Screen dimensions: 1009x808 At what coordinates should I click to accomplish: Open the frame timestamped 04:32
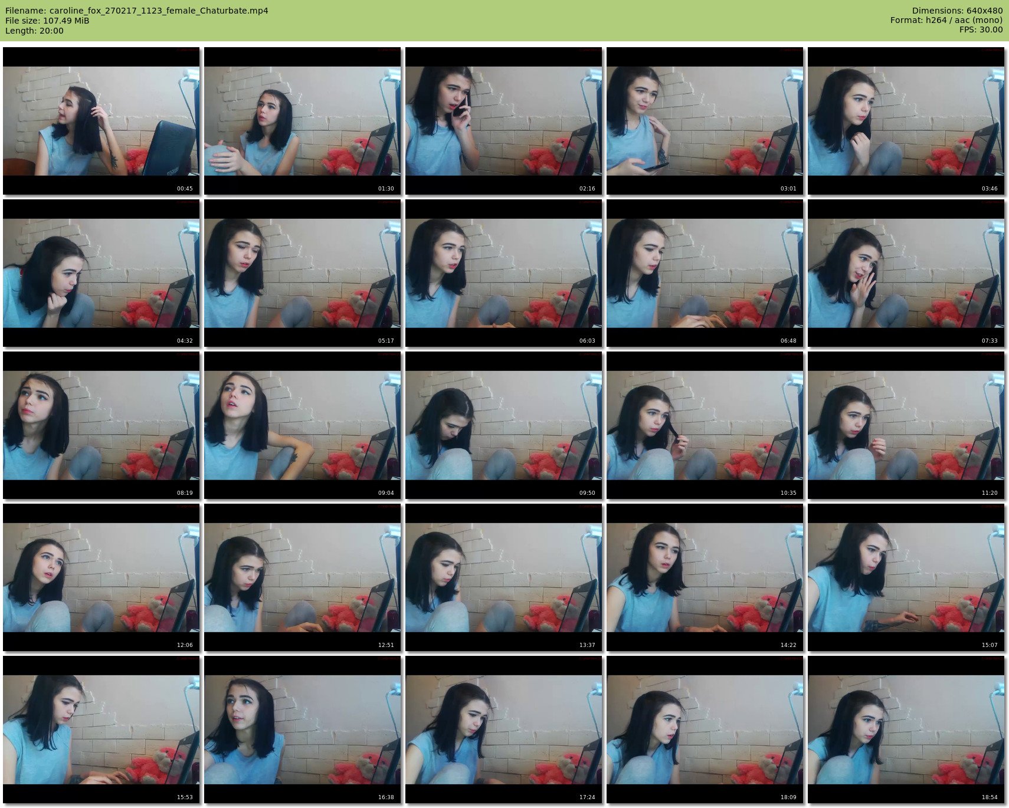101,273
